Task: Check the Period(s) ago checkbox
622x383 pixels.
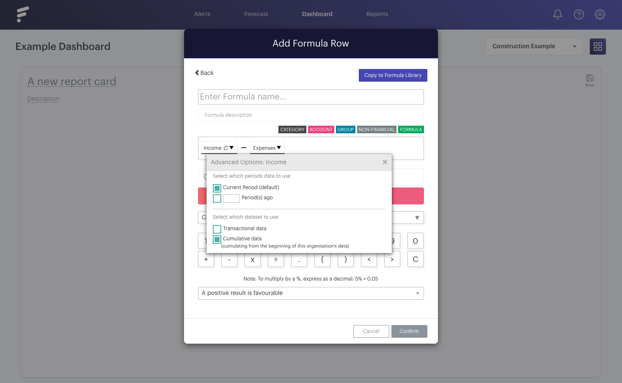Action: coord(217,198)
